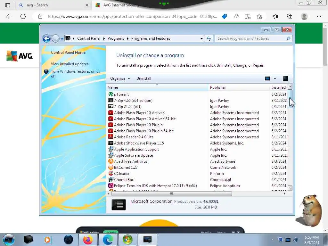Sort by the Publisher column header
328x246 pixels.
pos(239,87)
